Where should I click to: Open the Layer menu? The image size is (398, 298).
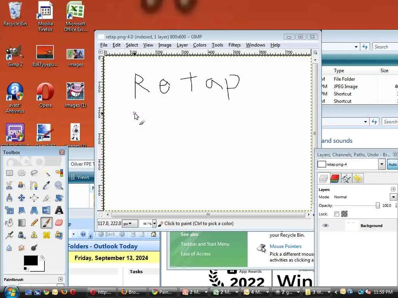point(182,45)
